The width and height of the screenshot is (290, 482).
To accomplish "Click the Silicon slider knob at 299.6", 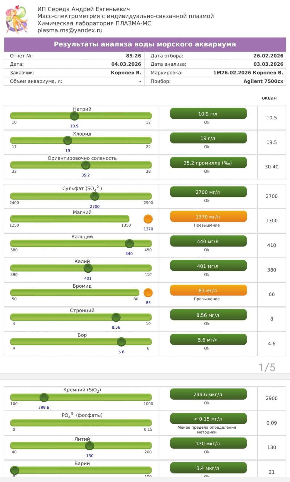I will [x=44, y=397].
